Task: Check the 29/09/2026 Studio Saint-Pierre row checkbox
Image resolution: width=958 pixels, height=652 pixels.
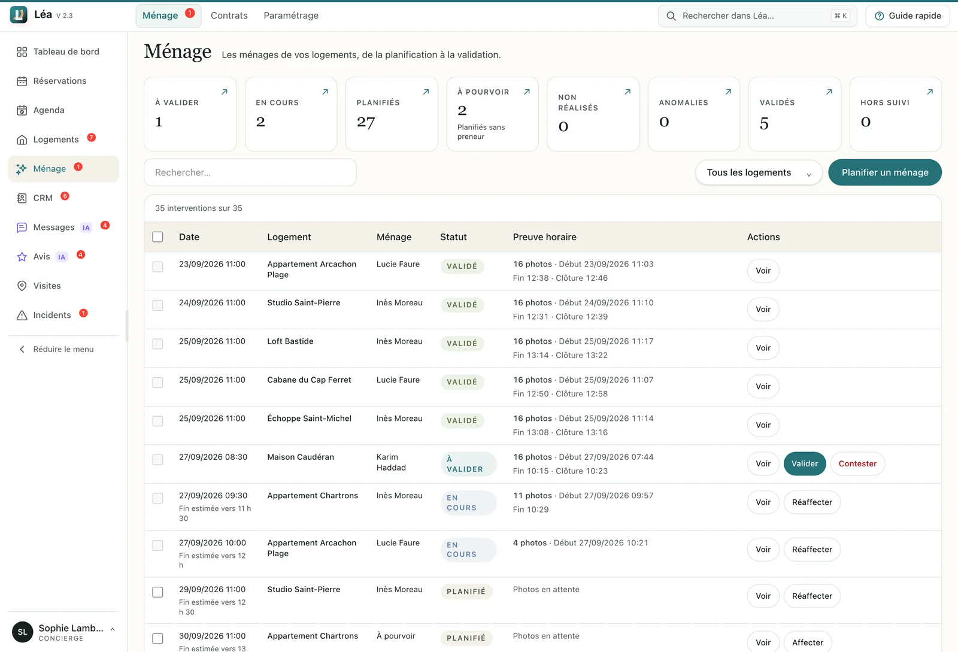Action: 157,592
